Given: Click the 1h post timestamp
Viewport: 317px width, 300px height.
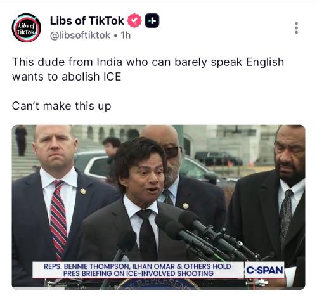Looking at the screenshot, I should coord(126,36).
